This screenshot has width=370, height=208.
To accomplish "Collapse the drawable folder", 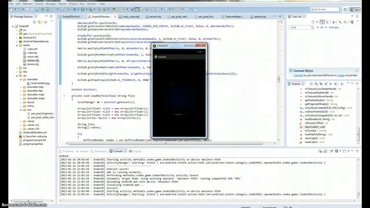I will (21, 80).
